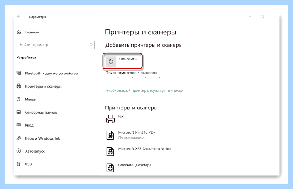Image resolution: width=293 pixels, height=189 pixels.
Task: Minimize the Параметры window
Action: click(x=250, y=17)
